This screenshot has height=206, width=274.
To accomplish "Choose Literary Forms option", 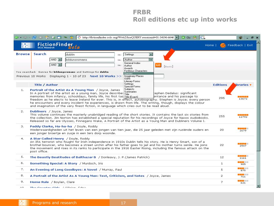I will (132, 81).
